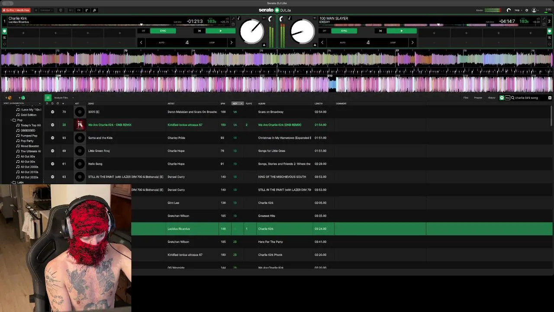Image resolution: width=554 pixels, height=312 pixels.
Task: Sort the library by SONG column
Action: tap(91, 104)
